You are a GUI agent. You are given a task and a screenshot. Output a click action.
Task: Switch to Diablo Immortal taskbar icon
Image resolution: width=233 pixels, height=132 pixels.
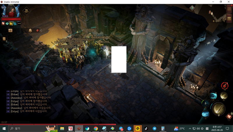[79, 128]
